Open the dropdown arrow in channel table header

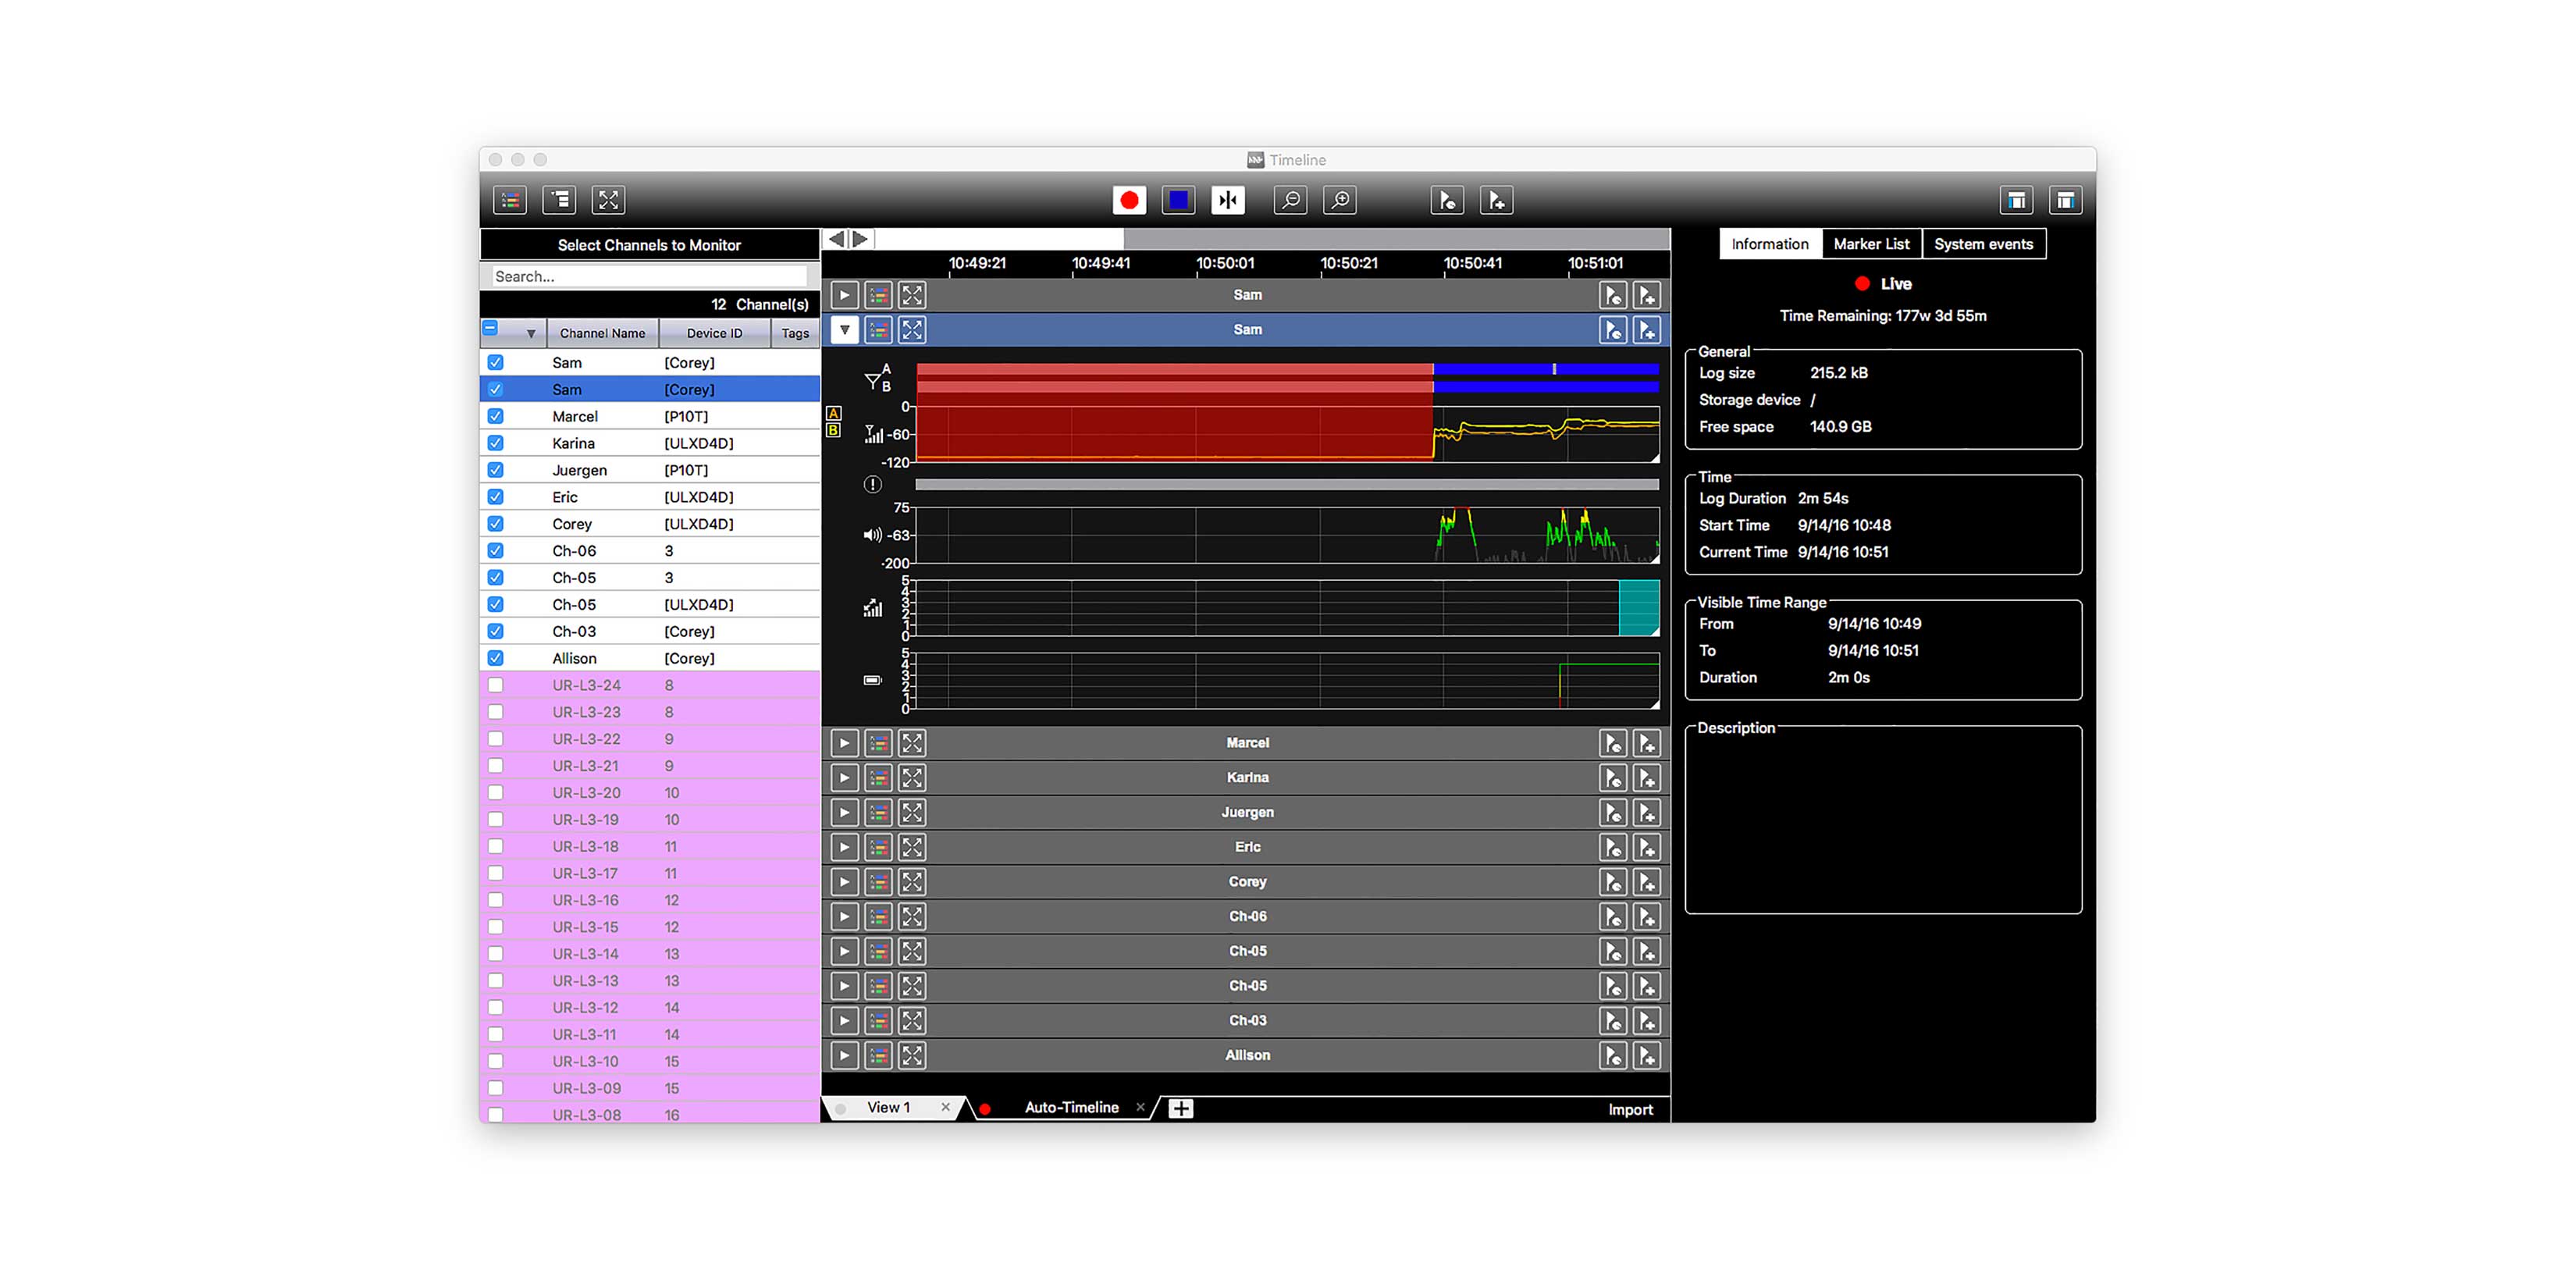point(530,334)
